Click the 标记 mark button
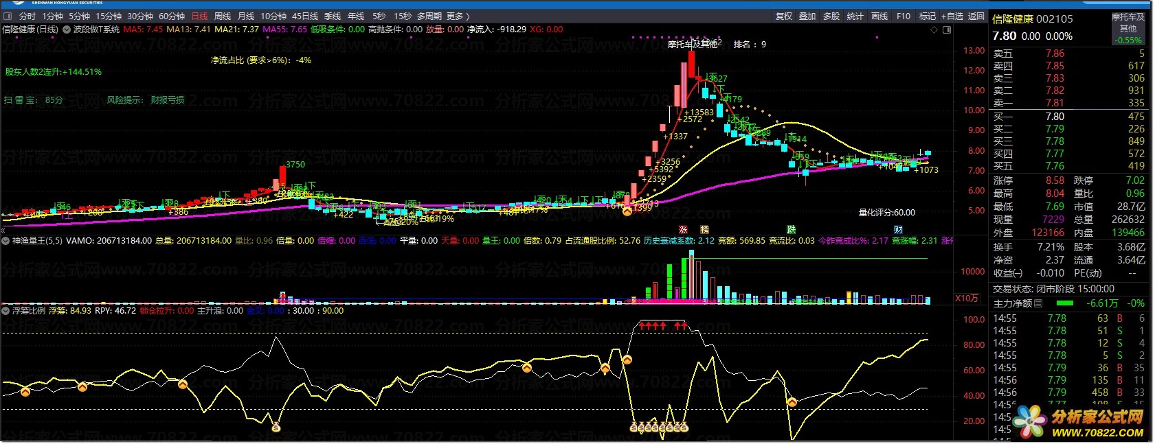The height and width of the screenshot is (444, 1155). click(928, 16)
